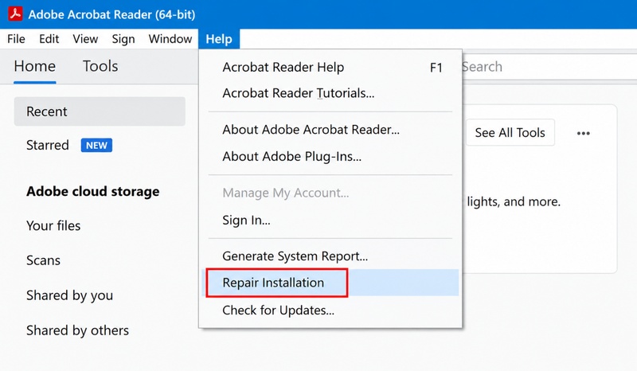Close the open Help menu

pos(219,39)
